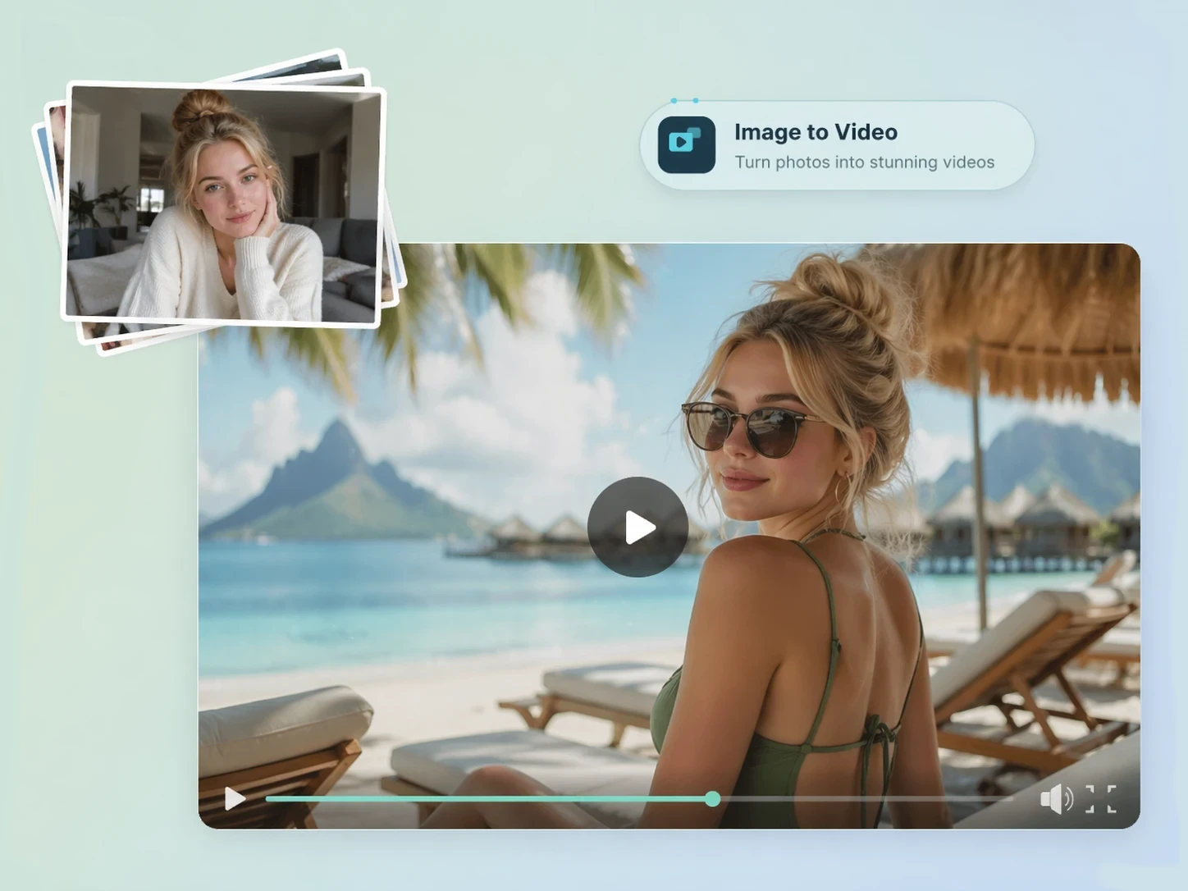
Task: Click the seek bar near its end
Action: [712, 799]
